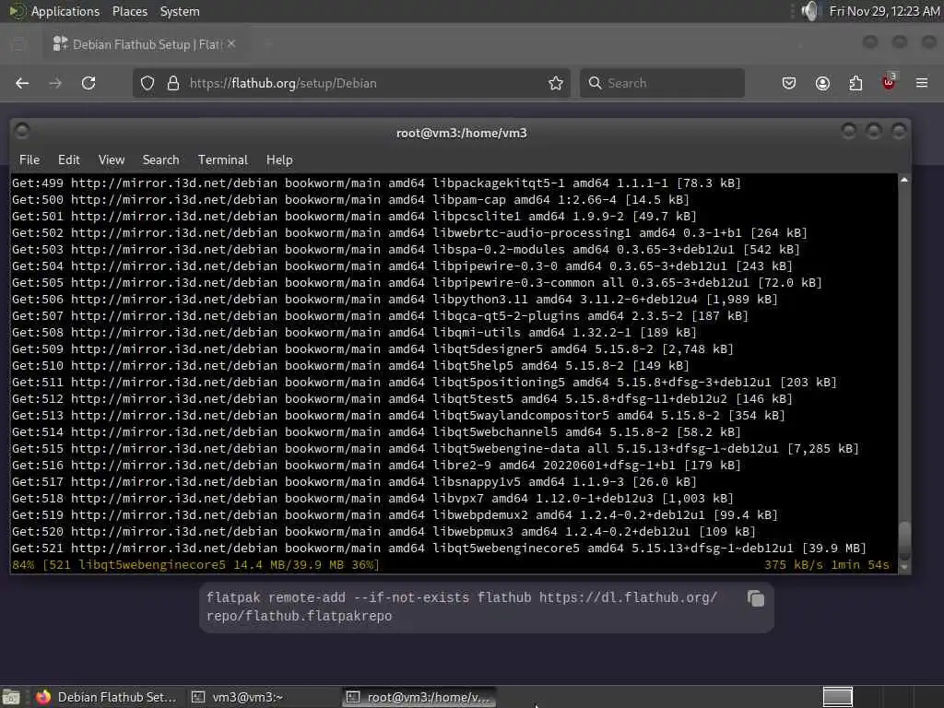The height and width of the screenshot is (708, 944).
Task: Click the Get:502 libwebrtc-audio-processing1 line
Action: coord(409,233)
